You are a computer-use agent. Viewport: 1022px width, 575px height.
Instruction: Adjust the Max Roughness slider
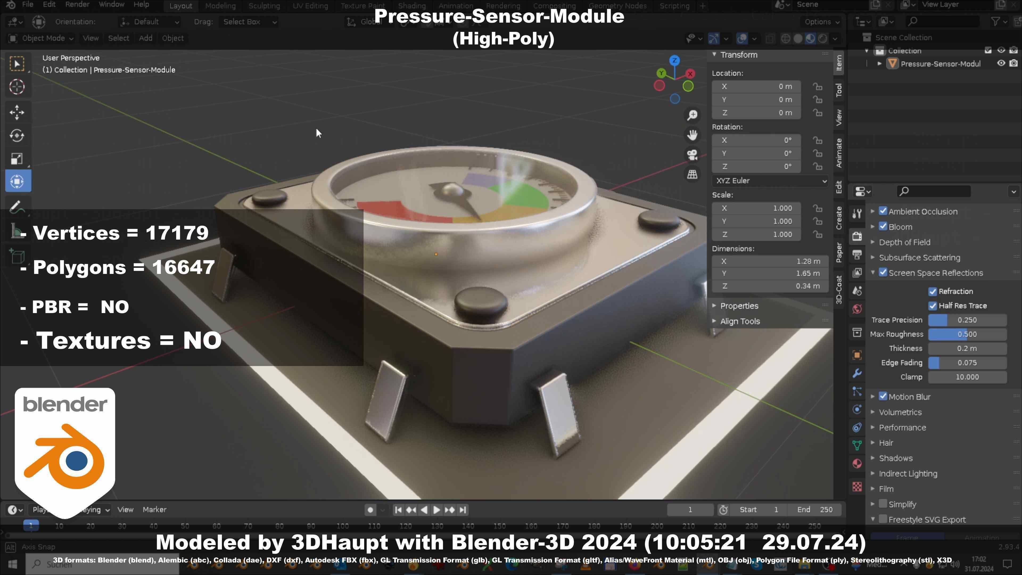coord(967,335)
